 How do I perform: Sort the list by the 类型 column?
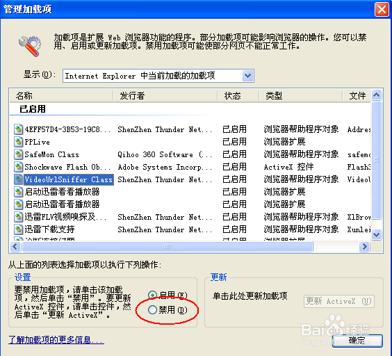tap(300, 95)
